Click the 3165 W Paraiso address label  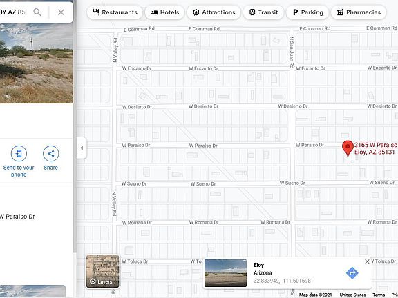point(376,148)
